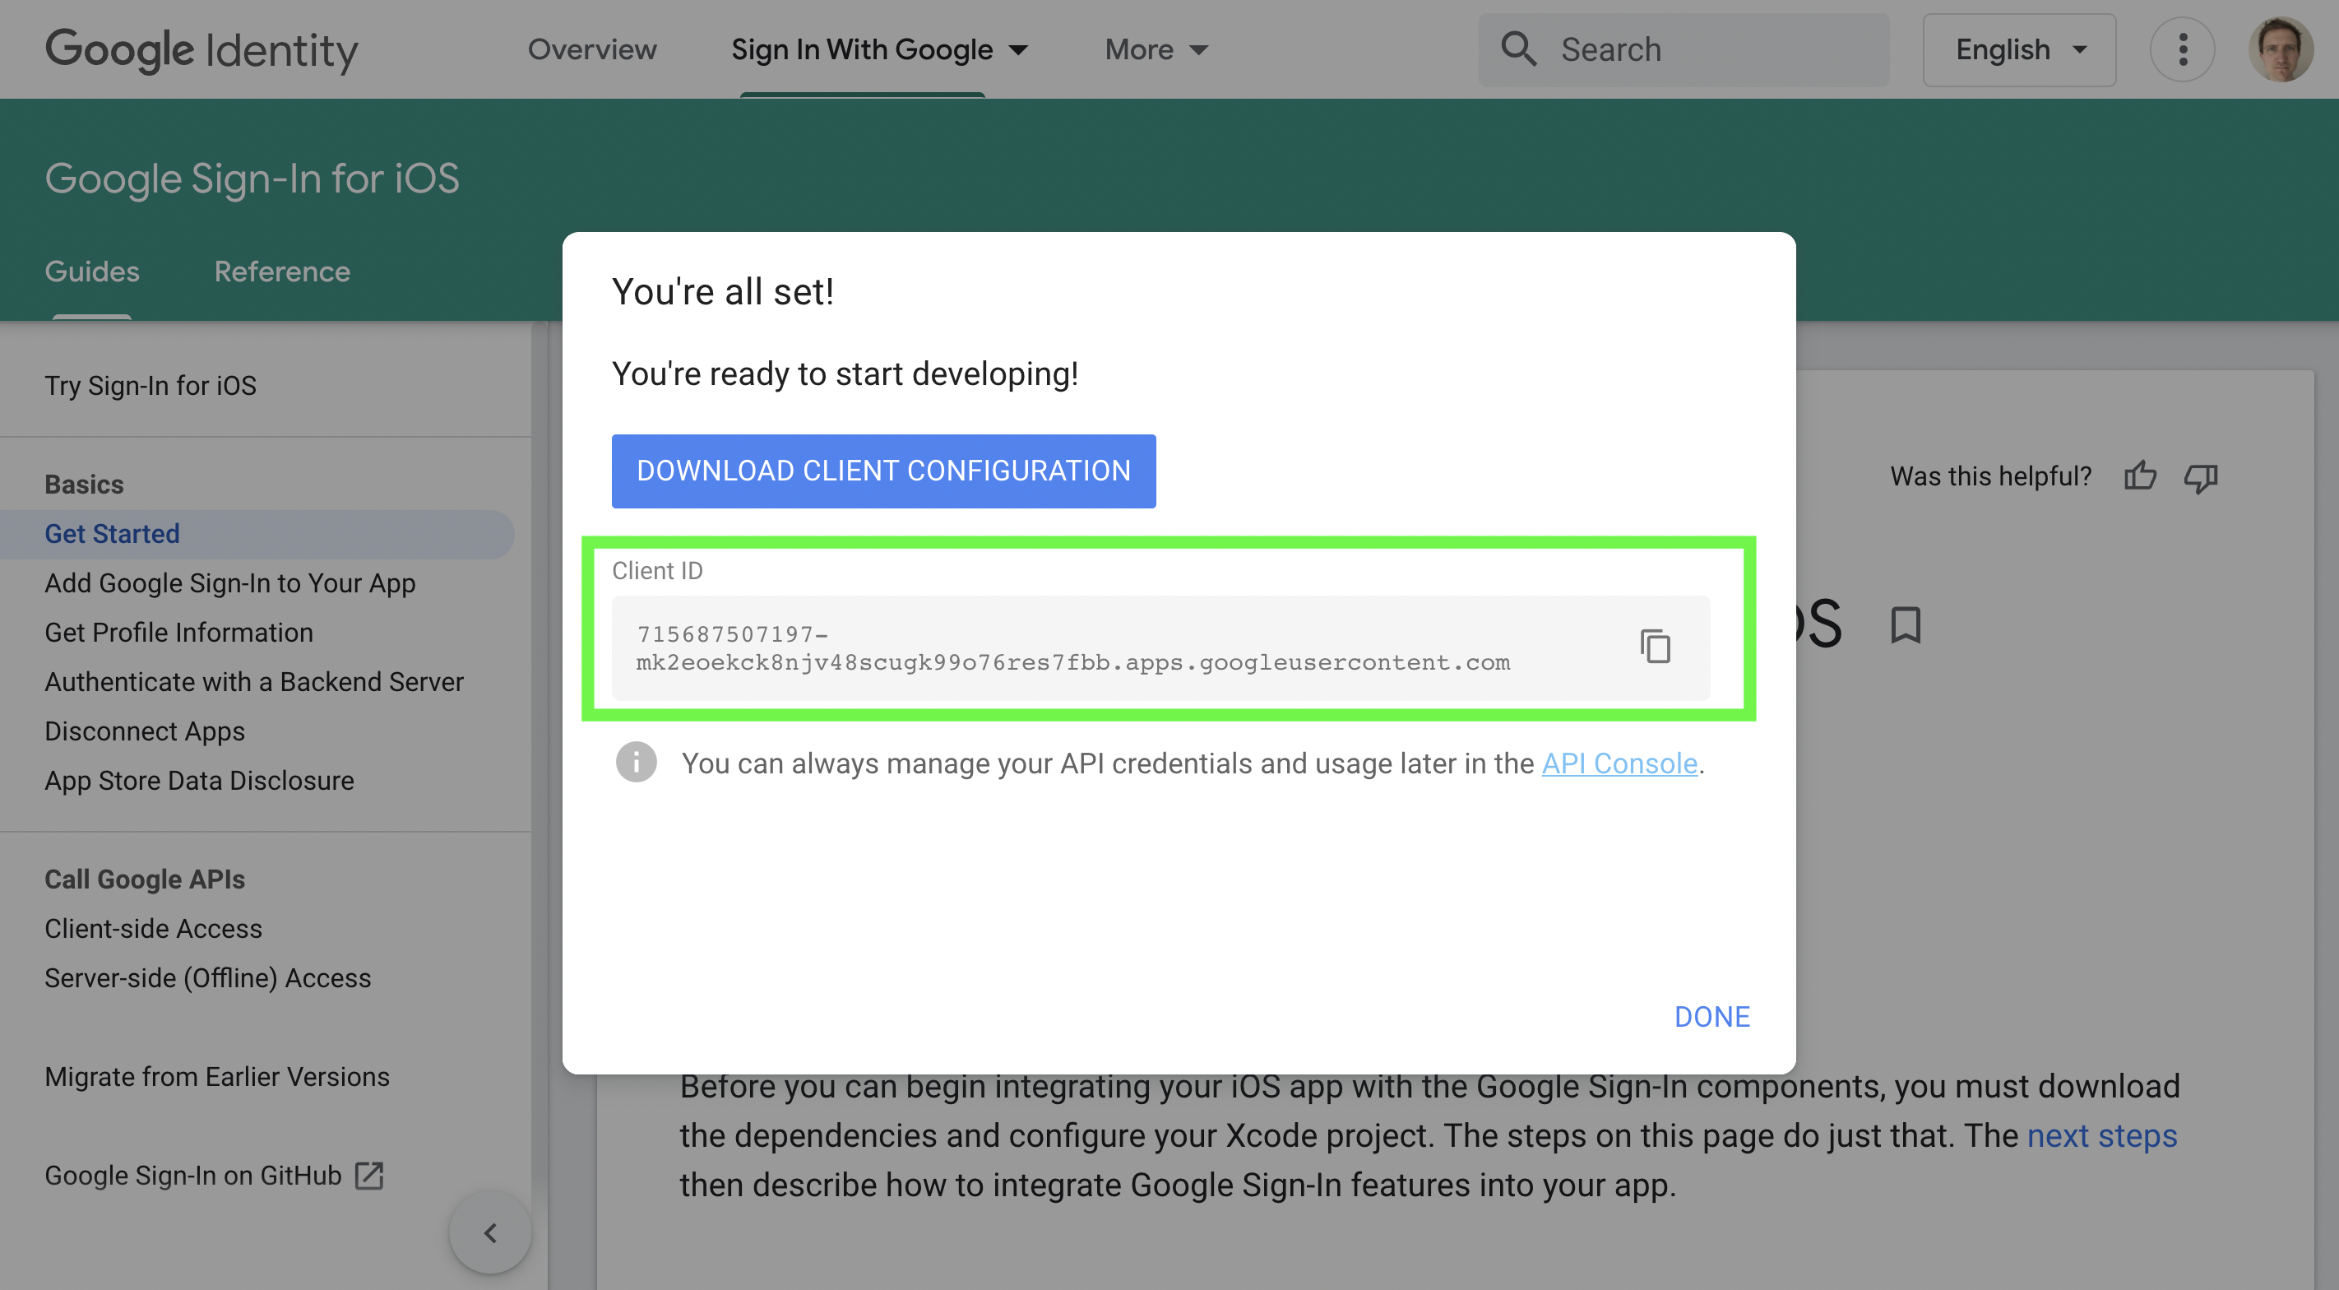Viewport: 2339px width, 1290px height.
Task: Open the API Console link
Action: click(1619, 763)
